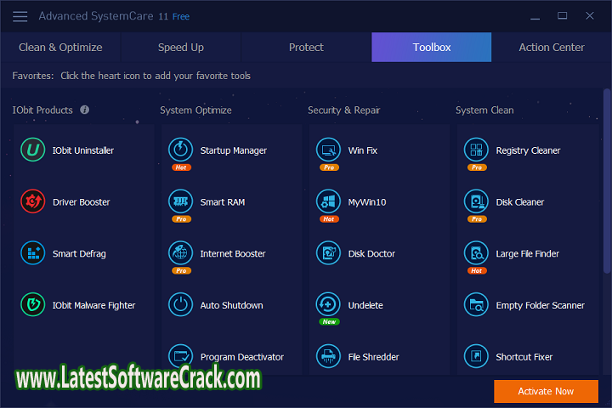Open the Smart RAM icon

(x=181, y=201)
